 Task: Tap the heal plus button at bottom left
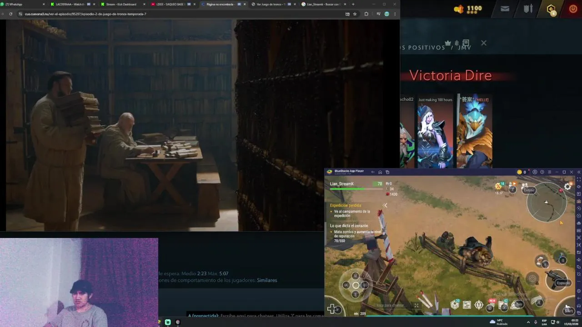coord(332,309)
